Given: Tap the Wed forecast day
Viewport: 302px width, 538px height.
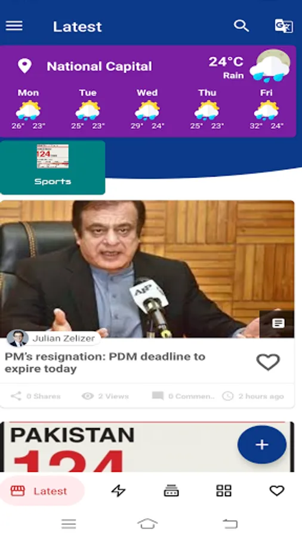Looking at the screenshot, I should (147, 109).
